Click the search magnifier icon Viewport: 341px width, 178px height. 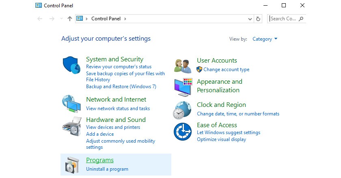301,19
